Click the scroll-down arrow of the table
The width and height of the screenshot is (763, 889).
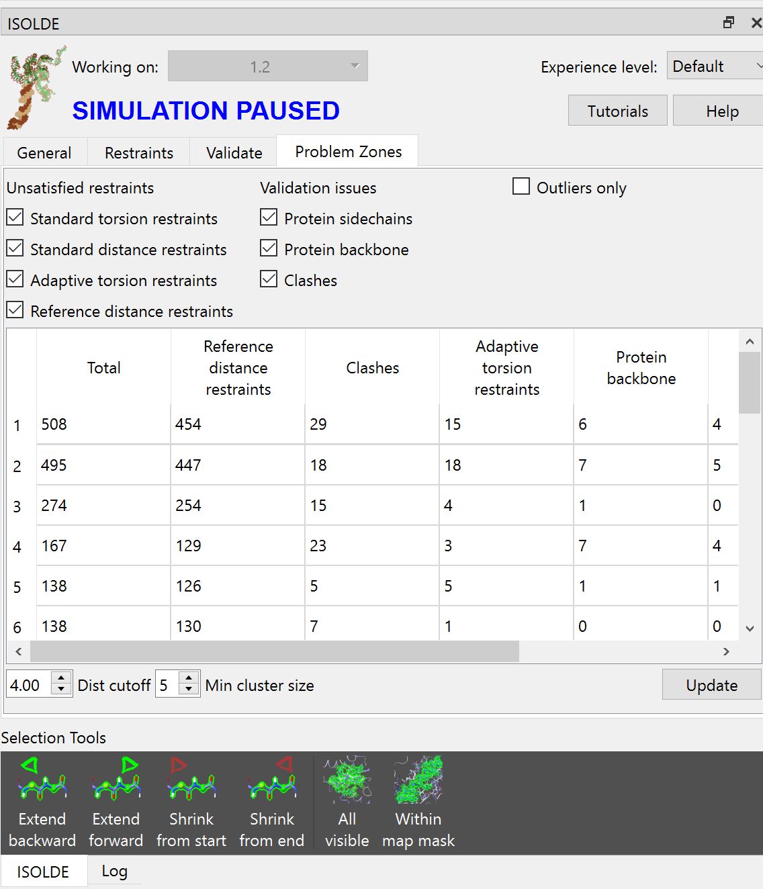tap(750, 629)
